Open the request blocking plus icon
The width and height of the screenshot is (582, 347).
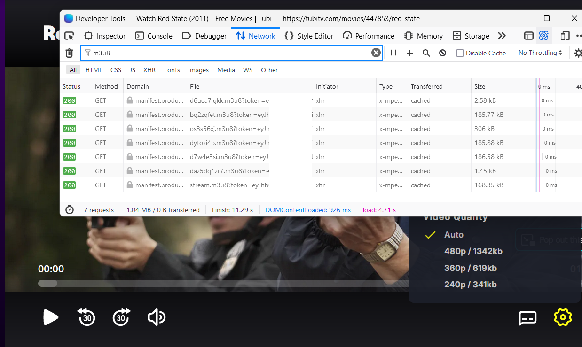410,53
